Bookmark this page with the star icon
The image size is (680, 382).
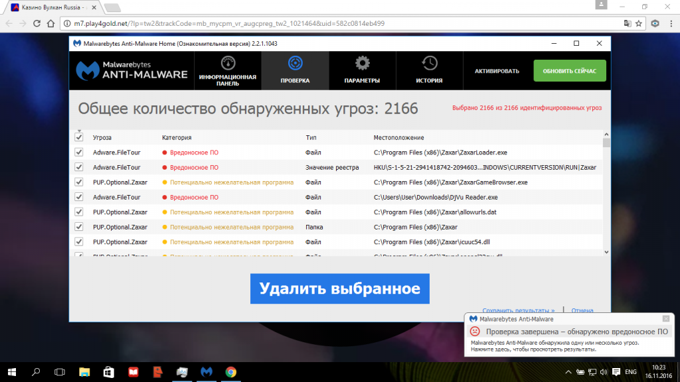coord(639,24)
